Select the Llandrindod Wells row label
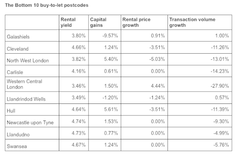Screen dimensions: 237x156 pos(26,99)
